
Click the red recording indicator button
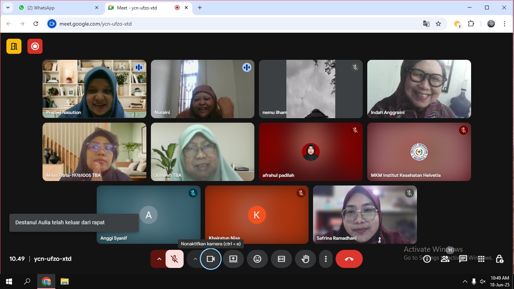35,46
